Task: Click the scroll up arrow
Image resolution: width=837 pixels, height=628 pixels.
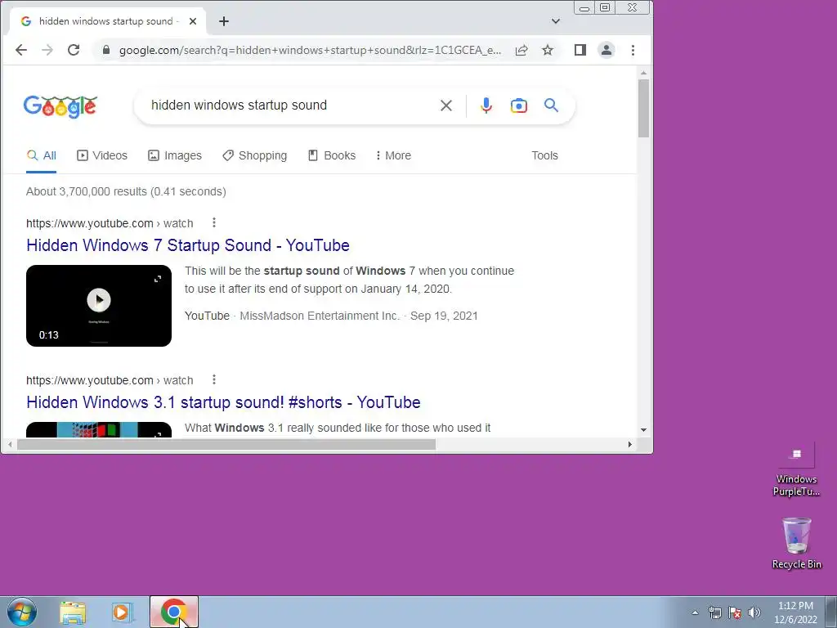Action: click(x=643, y=73)
